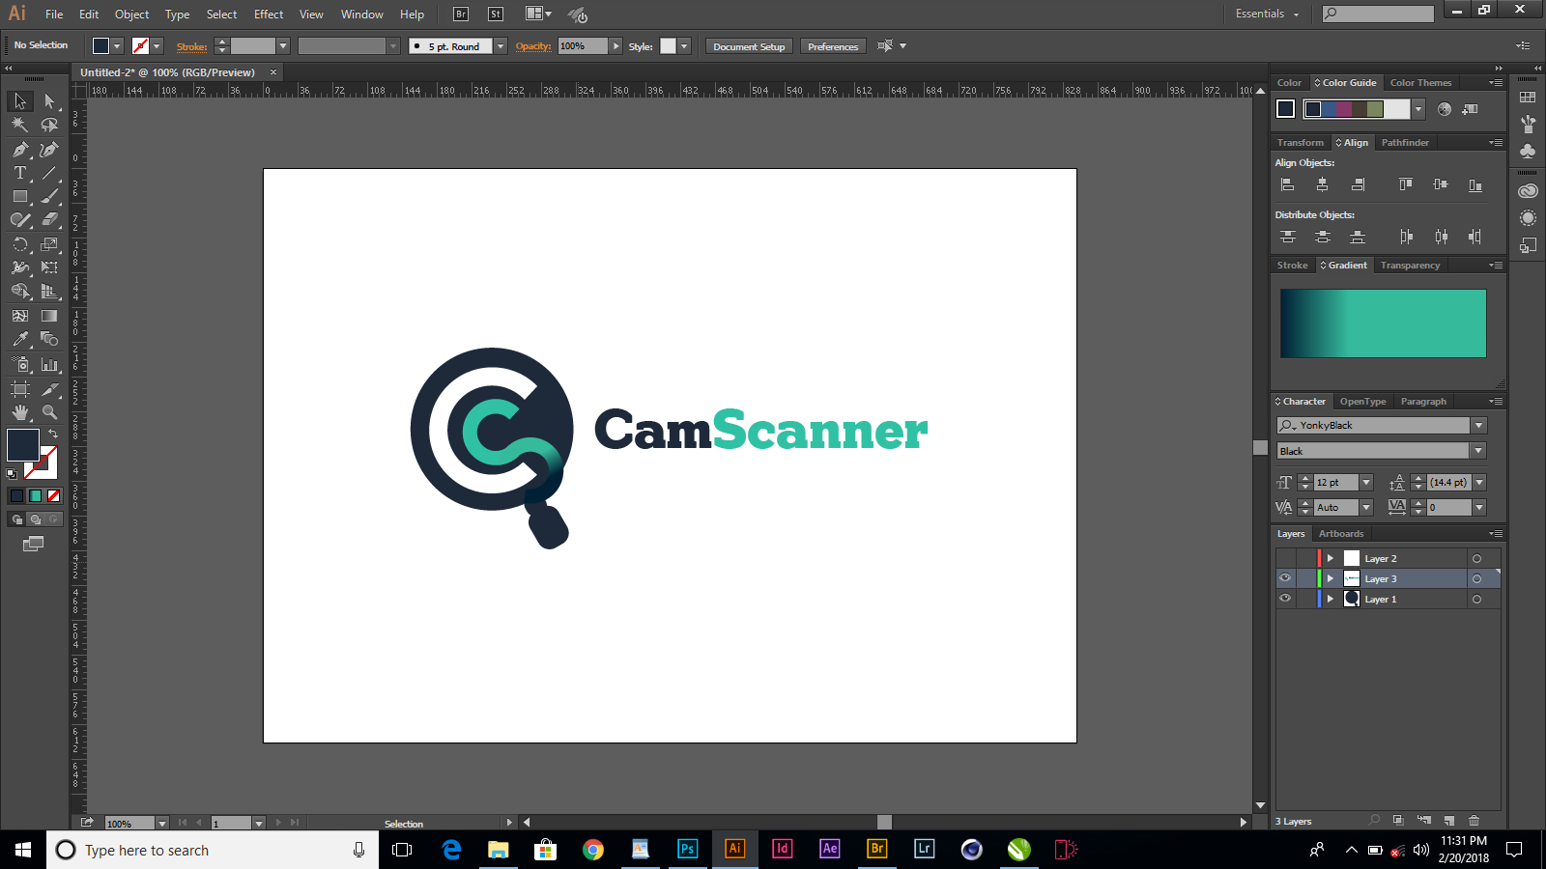
Task: Click Vertical Distribute Center icon
Action: pyautogui.click(x=1322, y=237)
